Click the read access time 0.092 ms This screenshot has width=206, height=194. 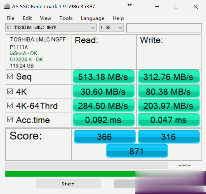103,120
